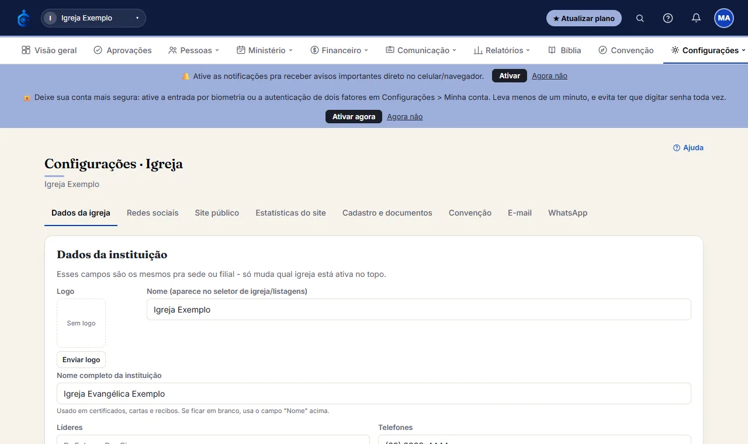Open the help question mark icon
Viewport: 748px width, 444px height.
click(x=668, y=18)
